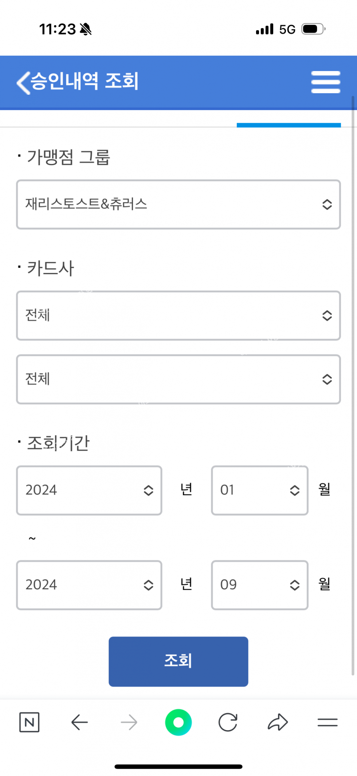Tap the back chevron in the header

[x=23, y=82]
